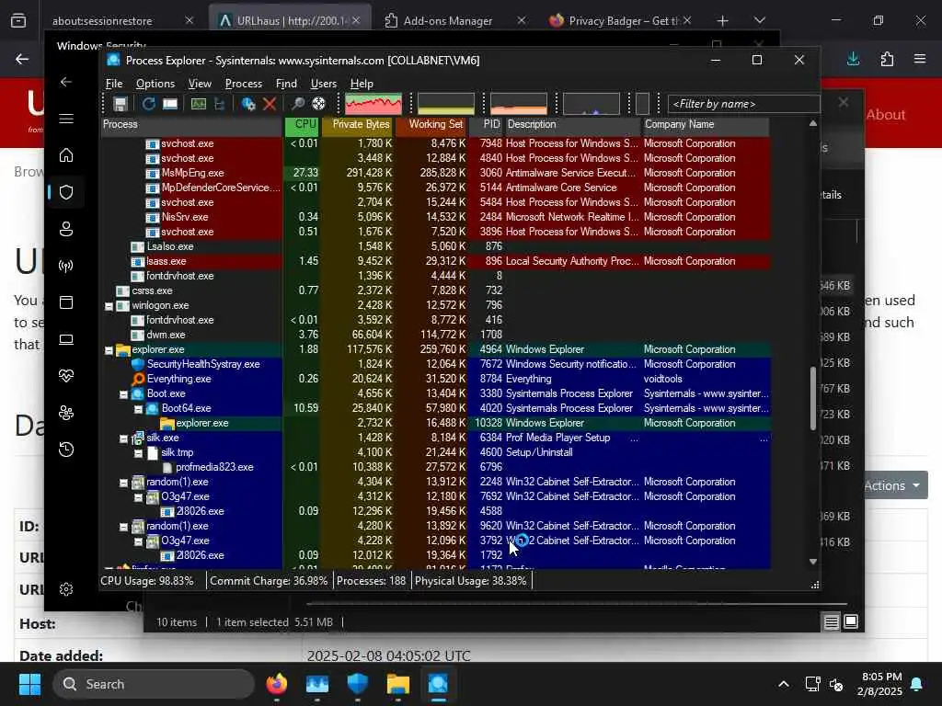
Task: Open process properties gear icon
Action: pos(248,104)
